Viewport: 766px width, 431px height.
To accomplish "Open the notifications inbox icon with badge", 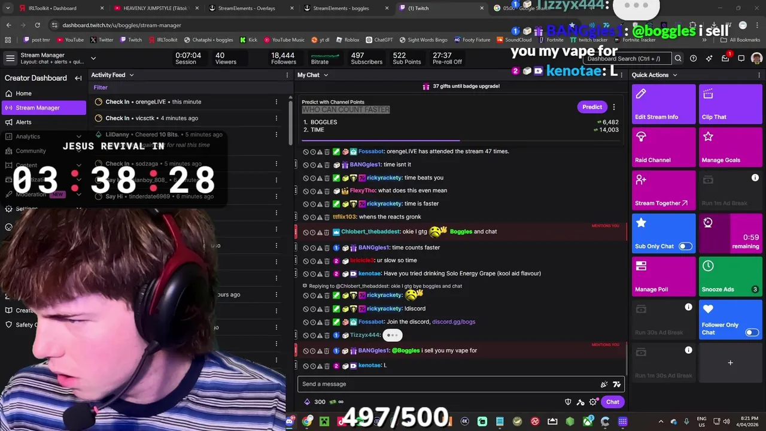I will pyautogui.click(x=725, y=58).
